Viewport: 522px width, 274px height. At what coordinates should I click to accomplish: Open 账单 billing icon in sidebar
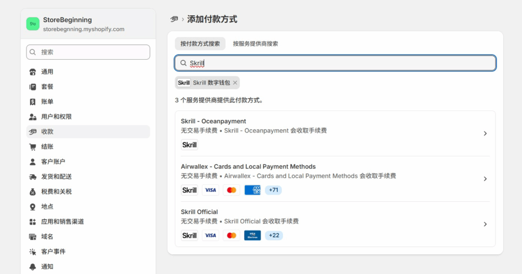click(33, 102)
